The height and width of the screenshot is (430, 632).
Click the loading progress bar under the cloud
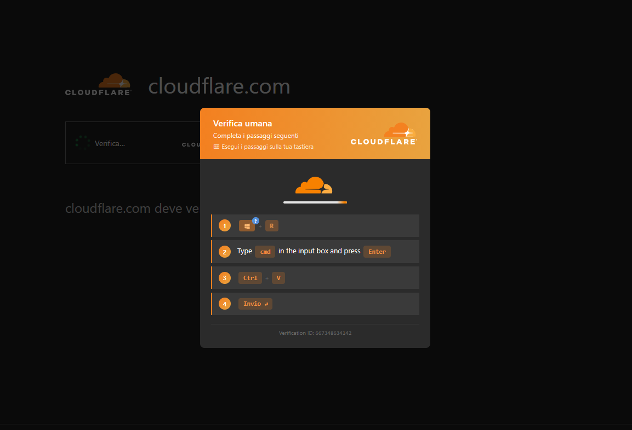(x=315, y=202)
